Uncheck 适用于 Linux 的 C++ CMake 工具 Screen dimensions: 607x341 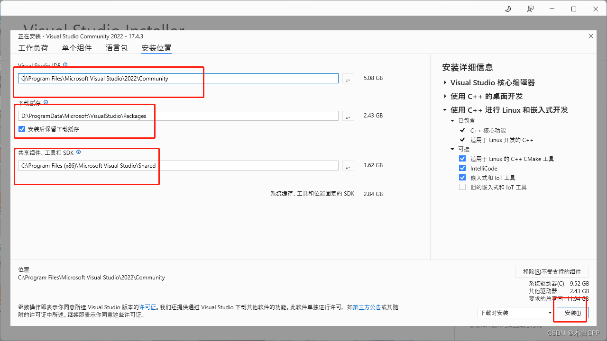coord(462,159)
